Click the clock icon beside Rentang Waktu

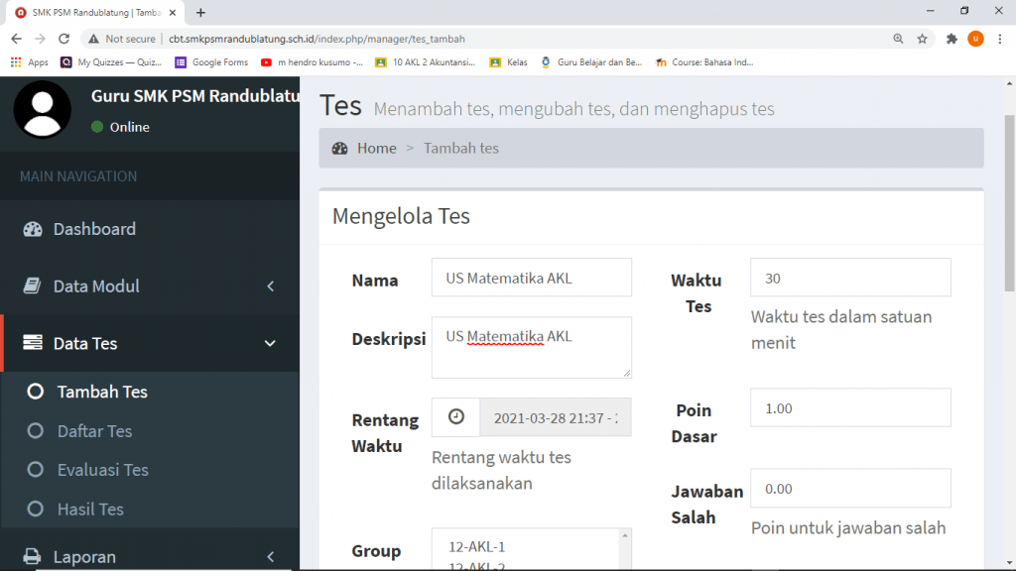pos(456,417)
